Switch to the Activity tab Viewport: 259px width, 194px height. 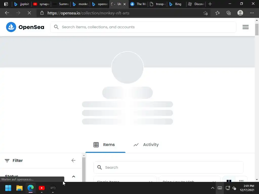tap(146, 145)
